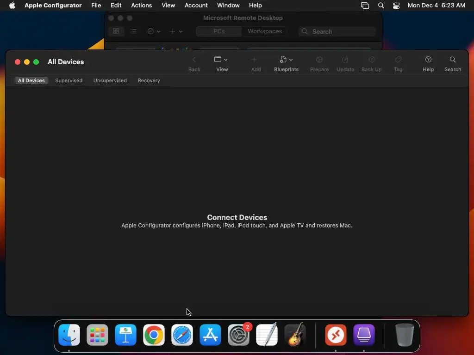This screenshot has height=355, width=474.
Task: Maximize the All Devices window
Action: pyautogui.click(x=36, y=62)
